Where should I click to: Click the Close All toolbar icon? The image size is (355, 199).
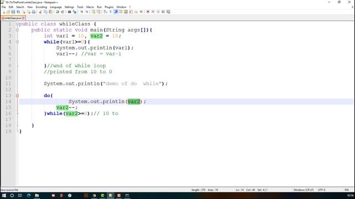(x=28, y=12)
